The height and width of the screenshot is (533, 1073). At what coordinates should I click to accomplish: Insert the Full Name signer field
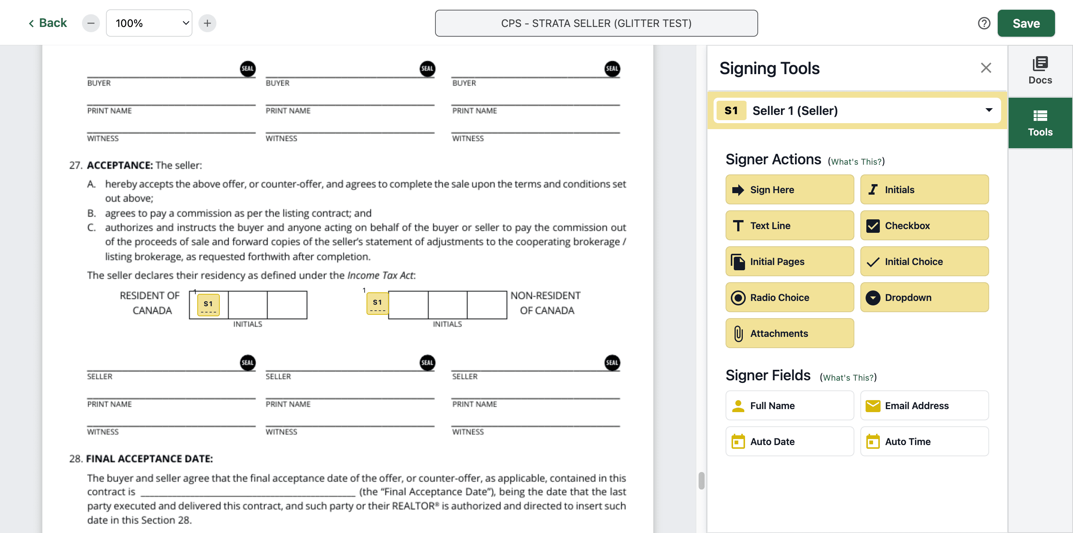point(789,405)
